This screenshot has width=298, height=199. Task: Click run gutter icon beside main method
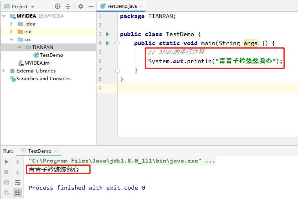click(108, 43)
